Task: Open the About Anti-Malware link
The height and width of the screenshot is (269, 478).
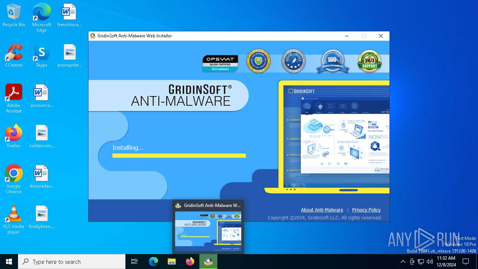Action: coord(322,210)
